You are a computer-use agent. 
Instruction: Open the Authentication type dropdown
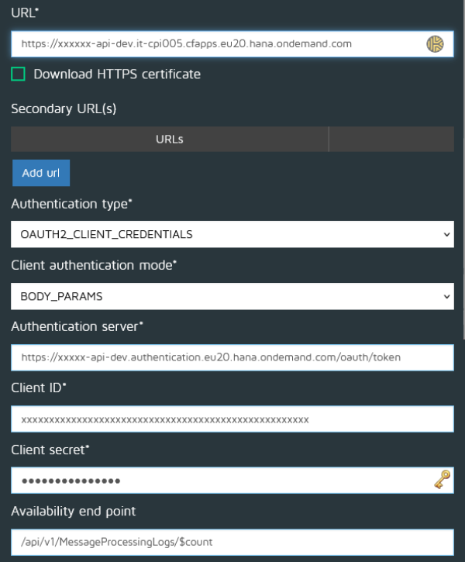tap(232, 234)
